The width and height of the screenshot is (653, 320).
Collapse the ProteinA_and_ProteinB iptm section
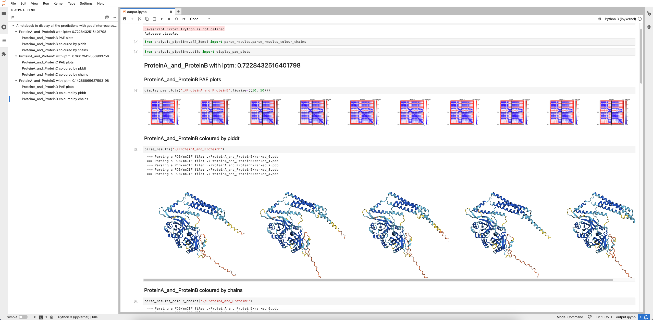coord(16,32)
